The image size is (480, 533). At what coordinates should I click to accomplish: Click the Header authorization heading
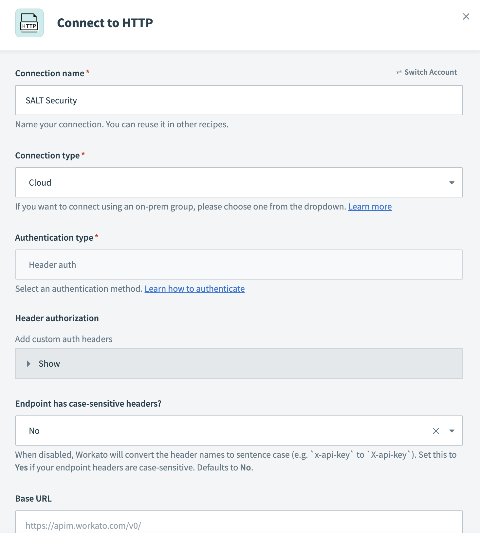pos(57,318)
